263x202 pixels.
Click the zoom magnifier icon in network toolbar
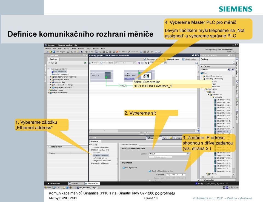pyautogui.click(x=146, y=63)
